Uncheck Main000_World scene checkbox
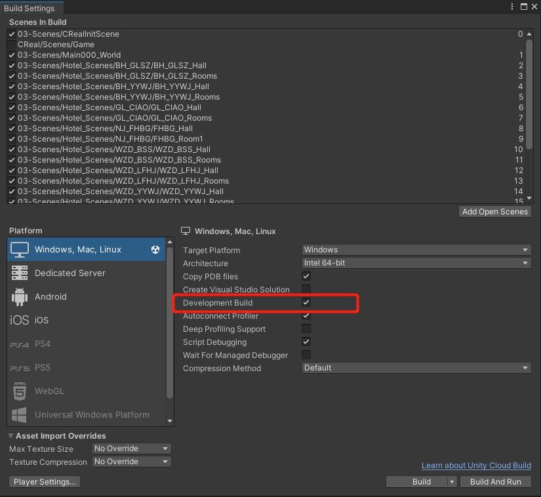Screen dimensions: 541x497 pyautogui.click(x=12, y=55)
